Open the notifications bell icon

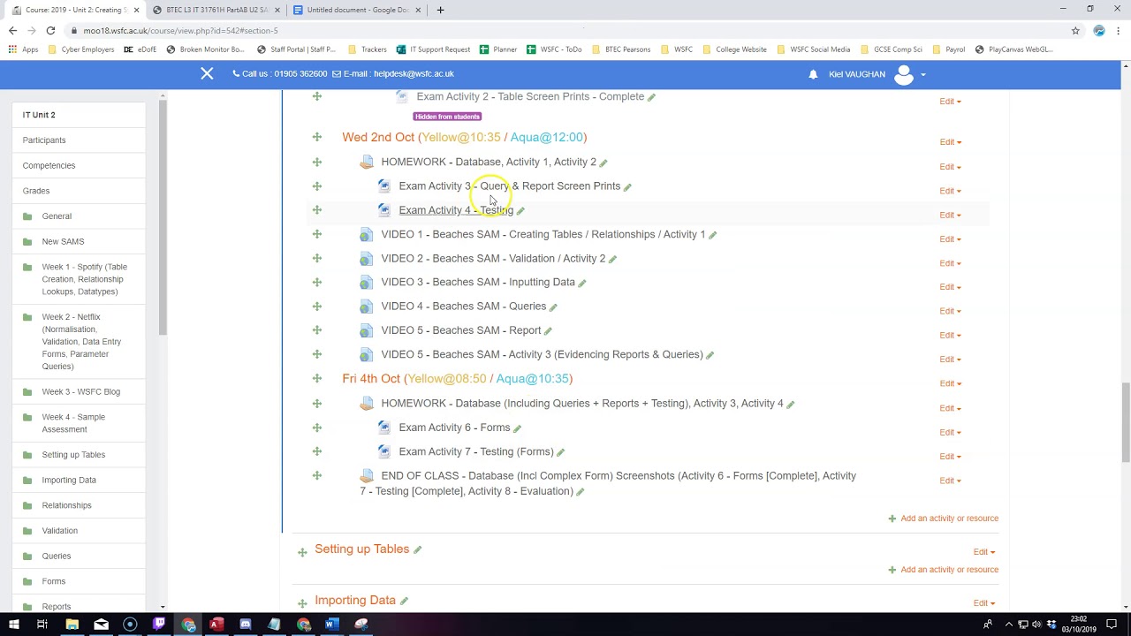tap(813, 74)
